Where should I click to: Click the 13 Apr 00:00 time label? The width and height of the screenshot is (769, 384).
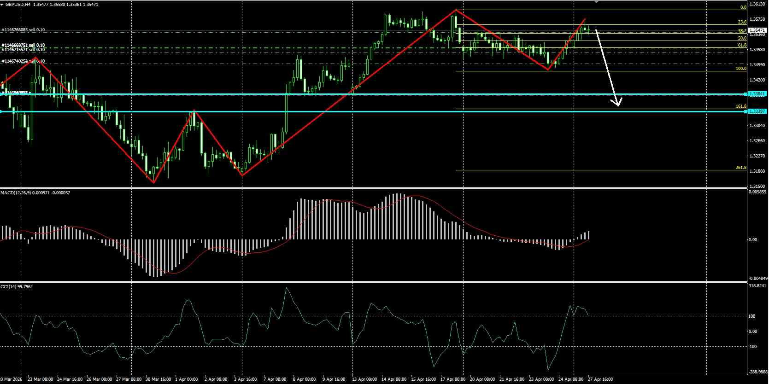[364, 379]
